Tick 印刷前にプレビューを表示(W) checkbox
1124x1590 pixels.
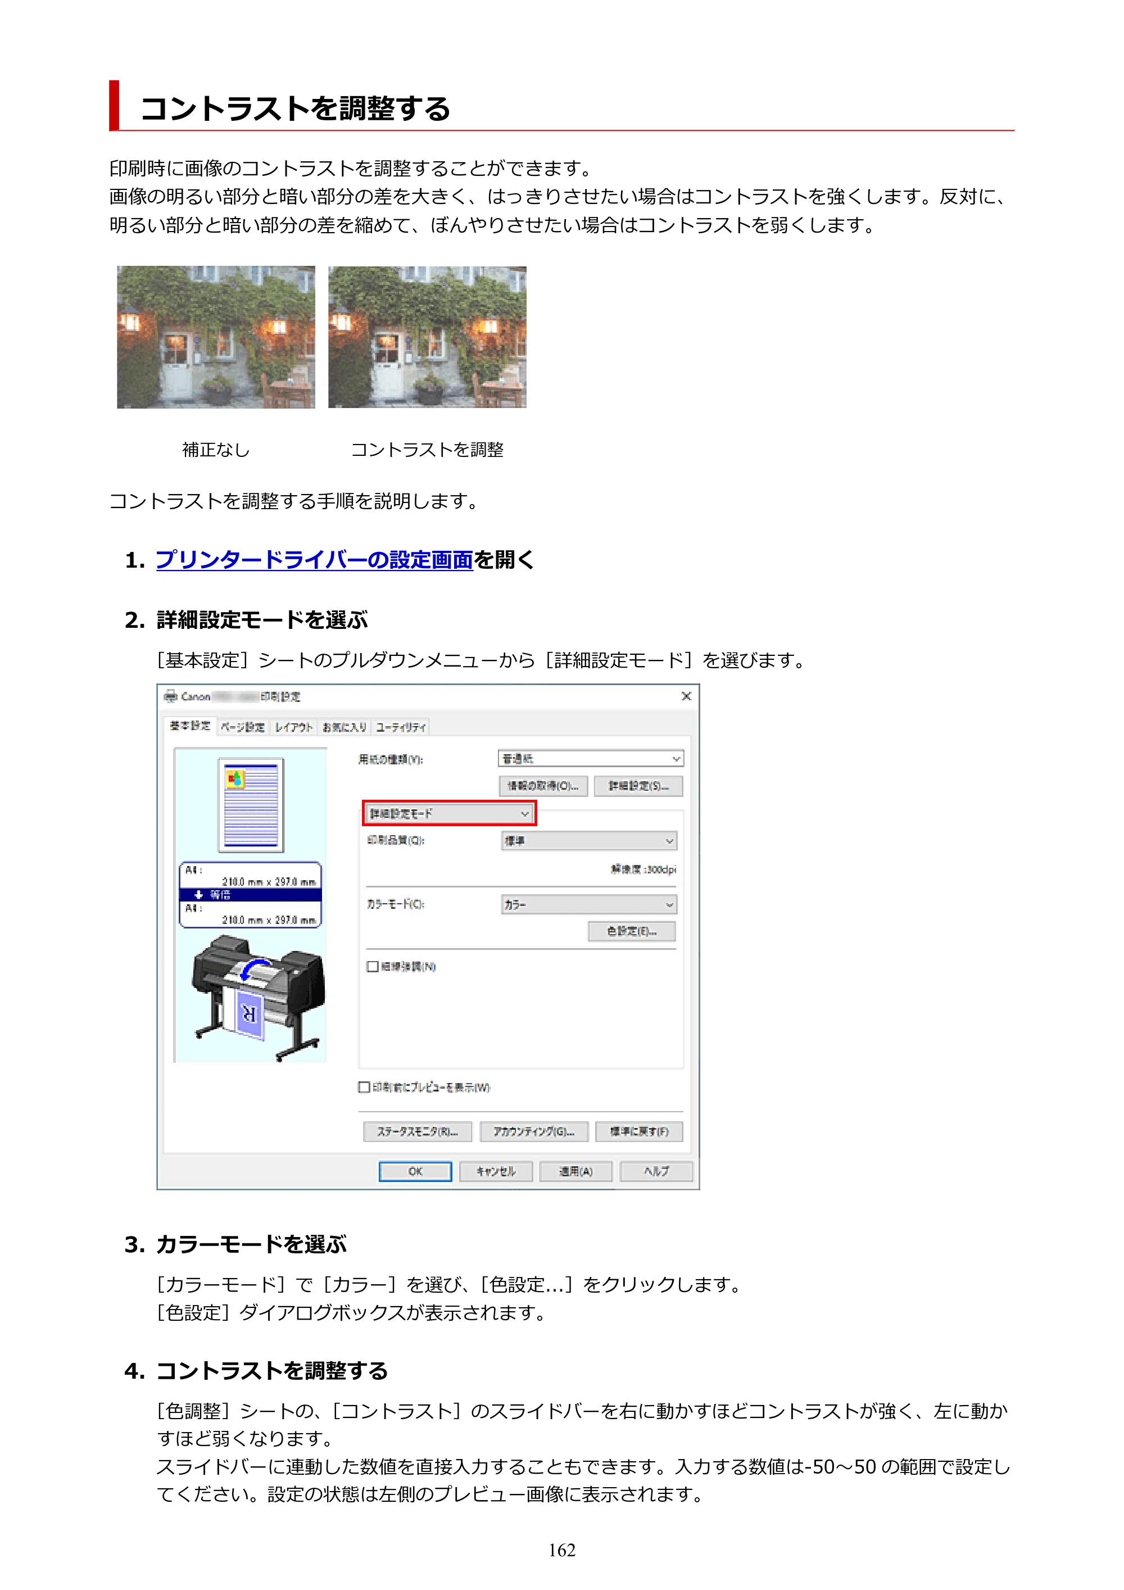364,1087
